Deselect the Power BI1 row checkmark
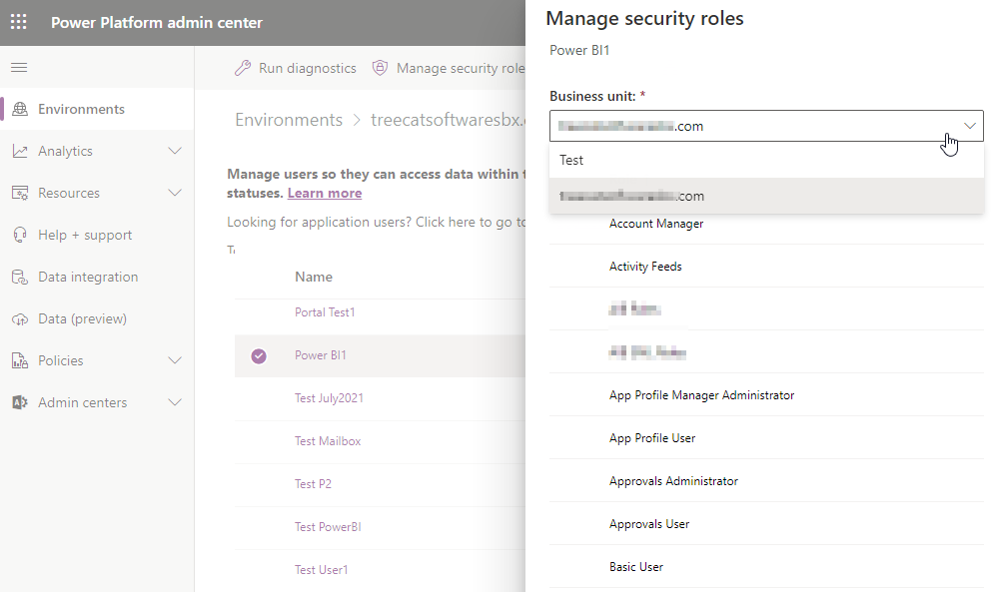Viewport: 1001px width, 592px height. point(259,356)
